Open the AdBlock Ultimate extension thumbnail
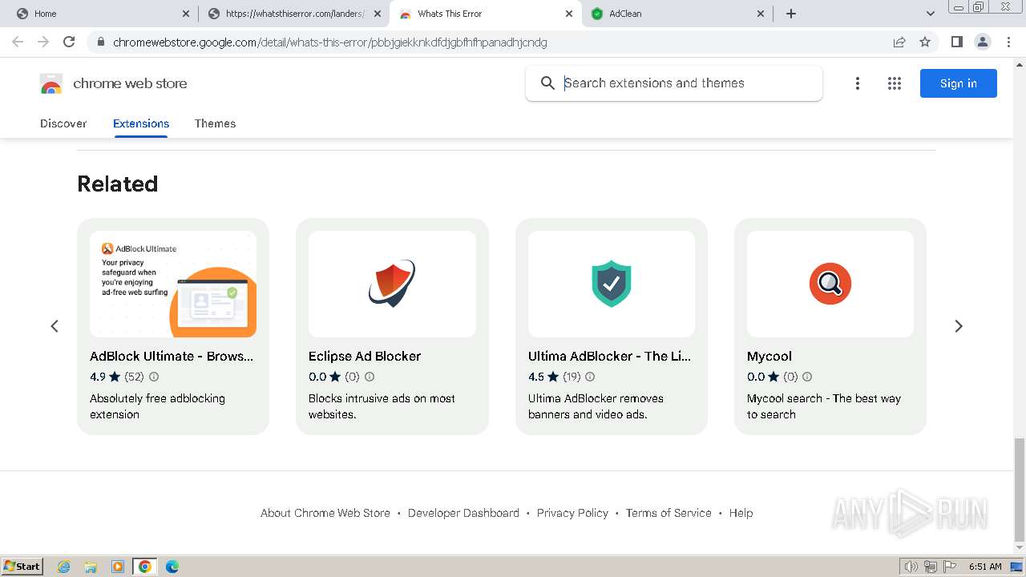The image size is (1026, 577). pyautogui.click(x=173, y=284)
